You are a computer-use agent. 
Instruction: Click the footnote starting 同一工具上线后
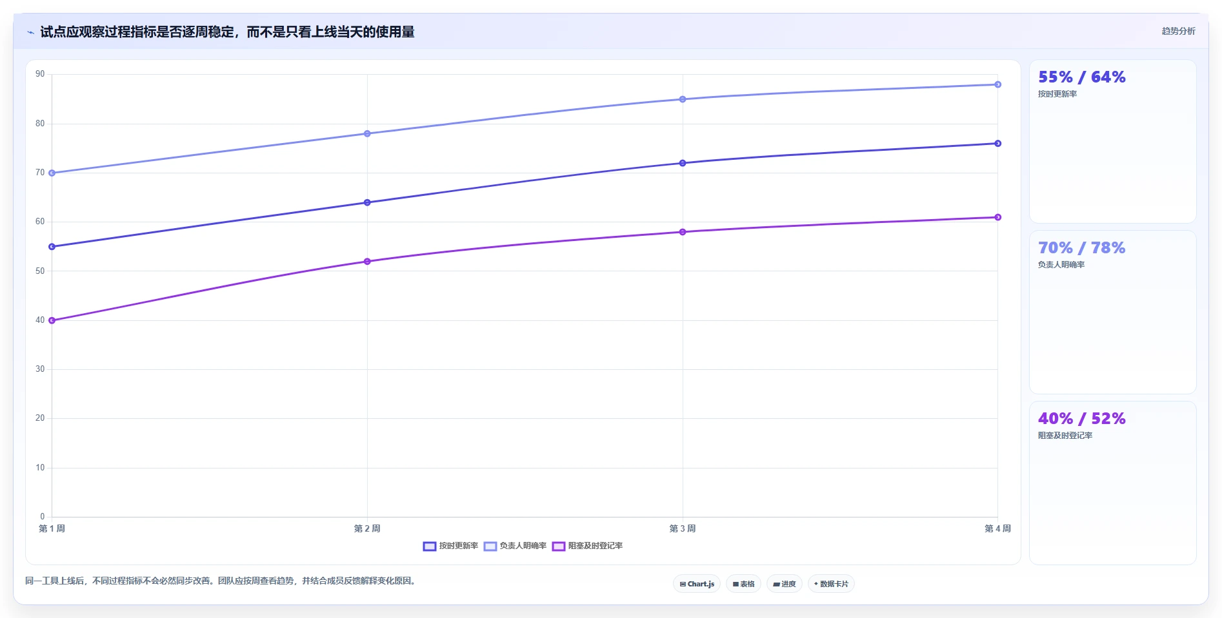click(x=222, y=581)
